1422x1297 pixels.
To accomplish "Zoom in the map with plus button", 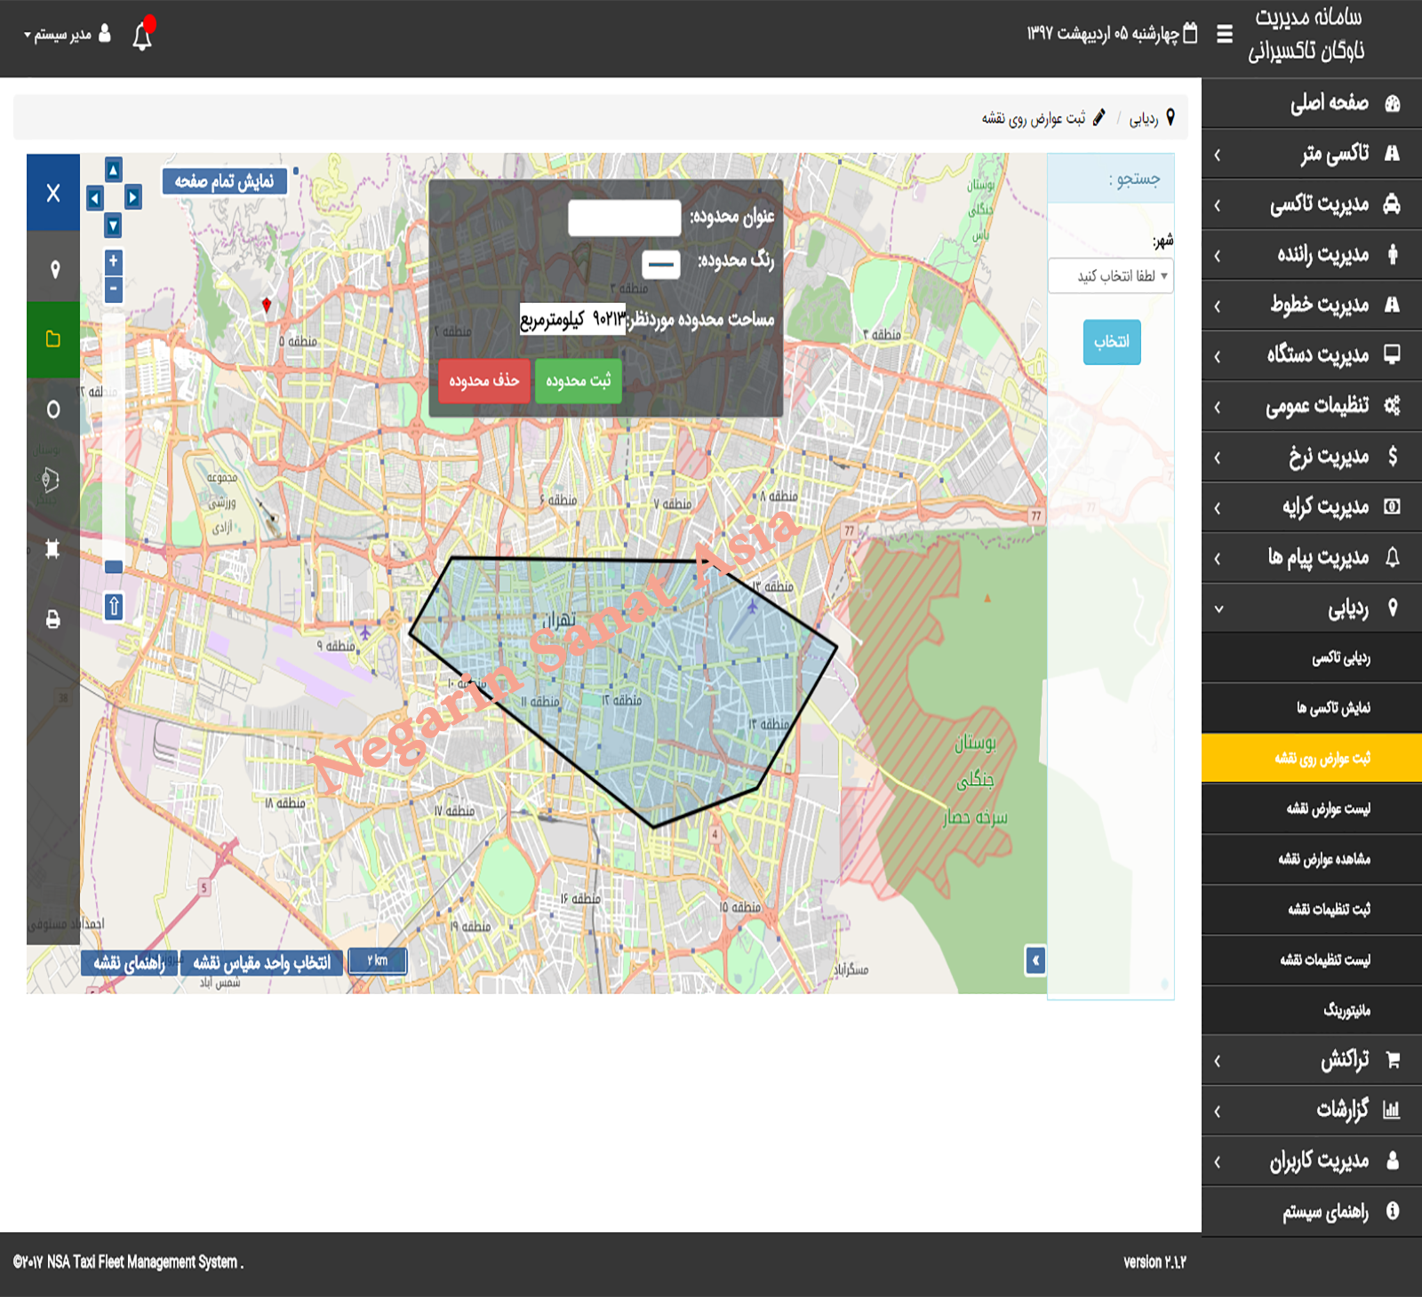I will (113, 261).
